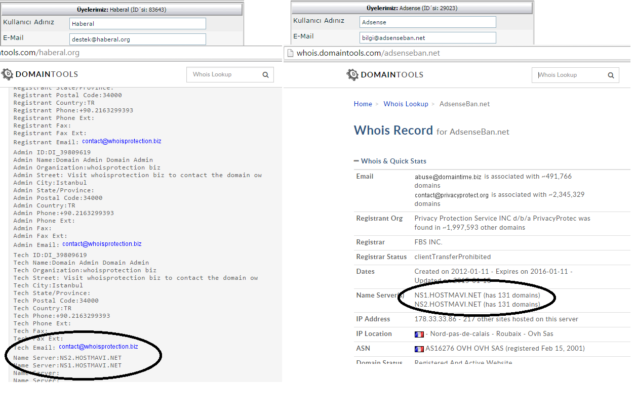Click the DomainTools gear logo in right window

(352, 75)
